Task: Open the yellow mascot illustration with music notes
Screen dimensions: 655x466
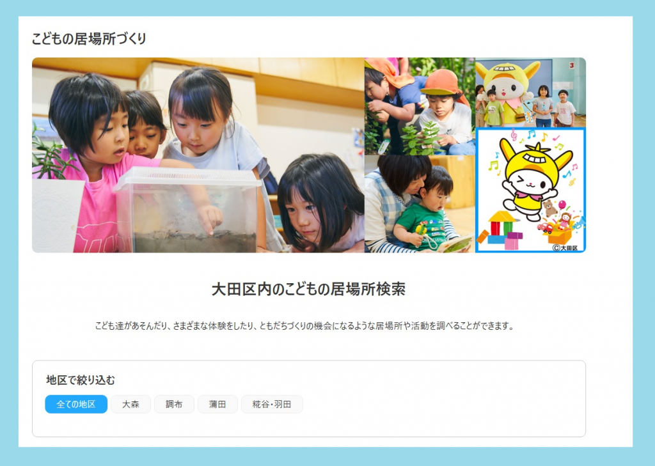Action: coord(530,190)
